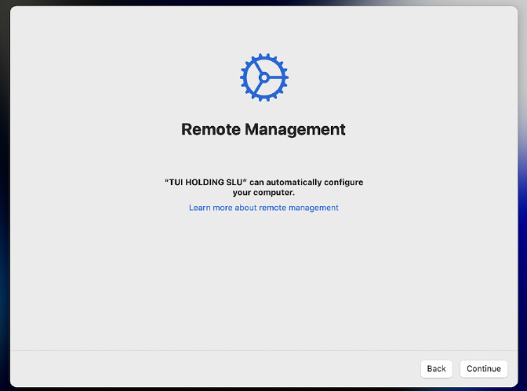Image resolution: width=527 pixels, height=391 pixels.
Task: Click the Continue button
Action: [x=483, y=368]
